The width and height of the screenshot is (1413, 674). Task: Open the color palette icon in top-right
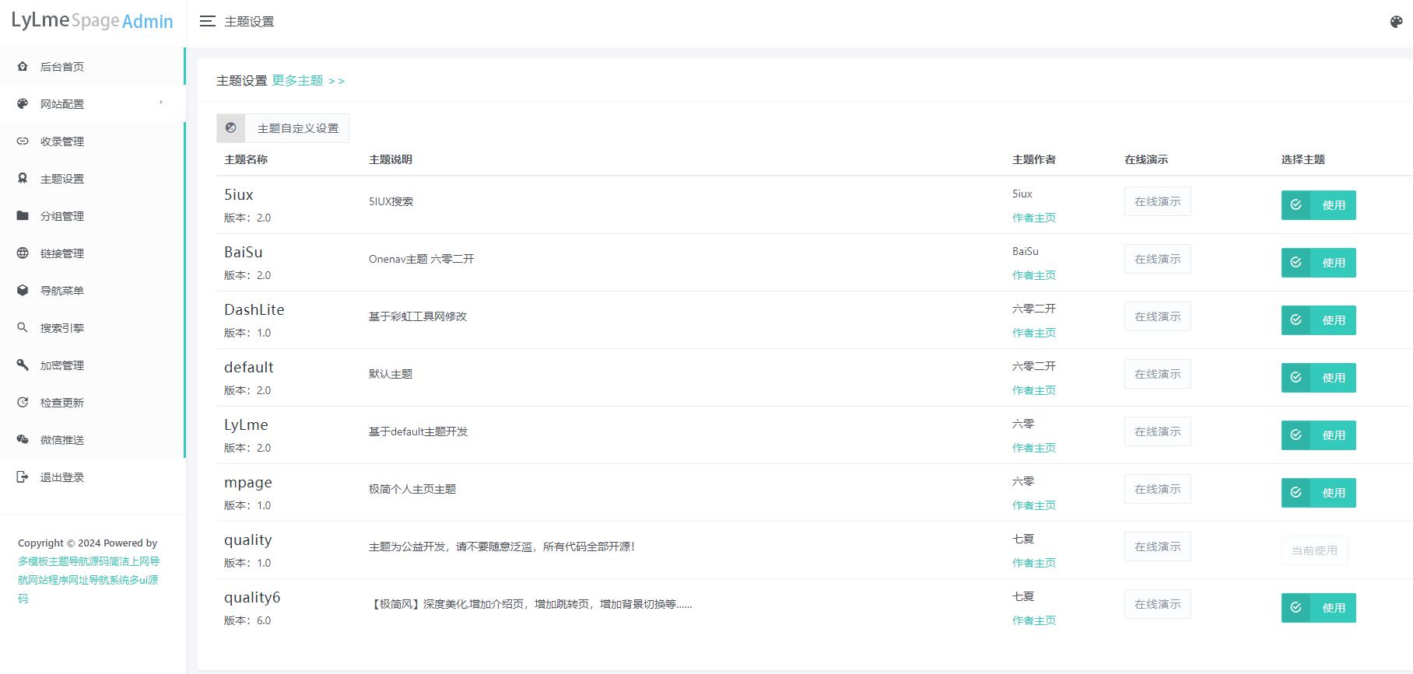[x=1396, y=22]
